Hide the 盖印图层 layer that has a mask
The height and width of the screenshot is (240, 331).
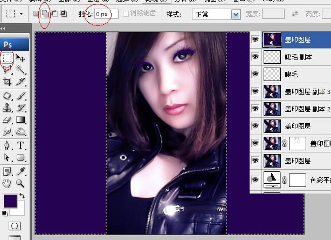coord(256,143)
